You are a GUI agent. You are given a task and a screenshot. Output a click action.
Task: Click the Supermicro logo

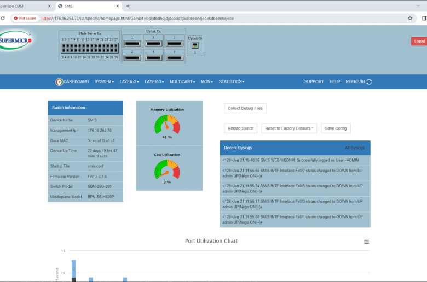[15, 40]
